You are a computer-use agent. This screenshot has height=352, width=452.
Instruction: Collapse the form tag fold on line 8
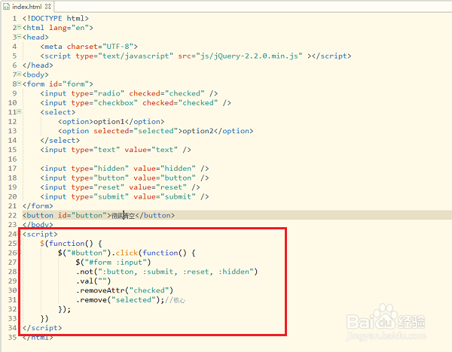click(x=19, y=83)
